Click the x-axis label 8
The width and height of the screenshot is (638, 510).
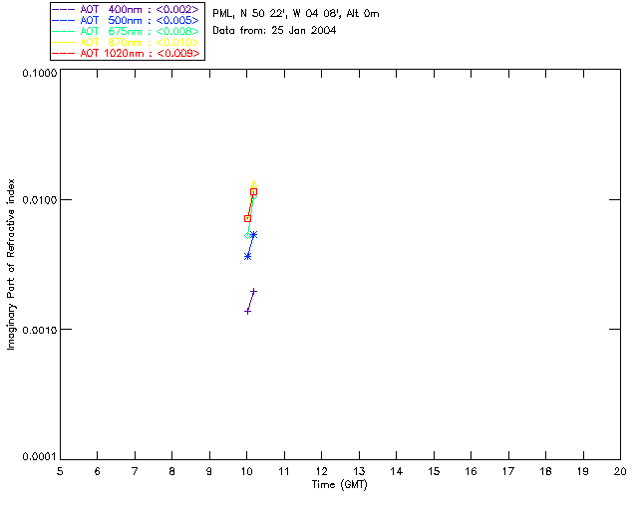coord(172,471)
